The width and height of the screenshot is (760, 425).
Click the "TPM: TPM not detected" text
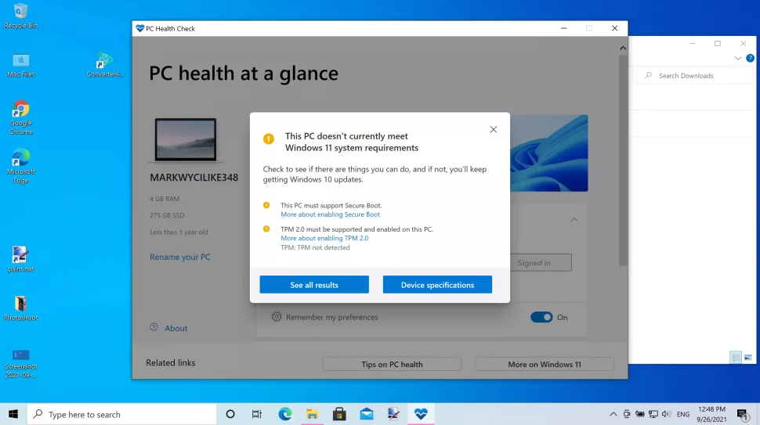click(315, 247)
